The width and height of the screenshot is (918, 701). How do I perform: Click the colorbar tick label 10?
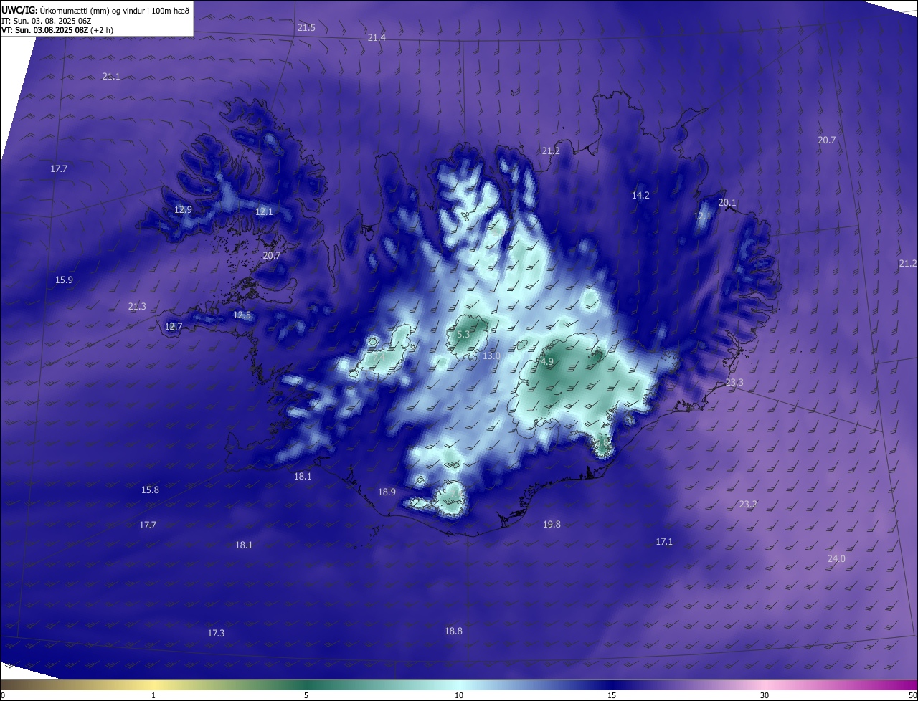coord(459,695)
